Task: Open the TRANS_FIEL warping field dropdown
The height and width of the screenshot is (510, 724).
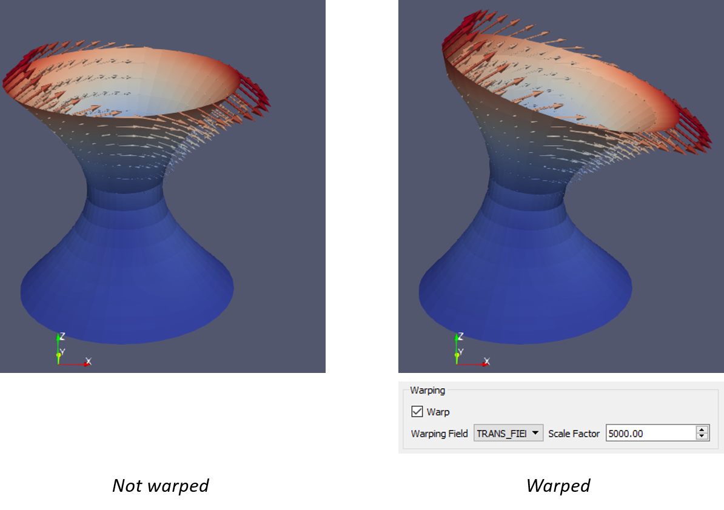Action: [x=508, y=433]
